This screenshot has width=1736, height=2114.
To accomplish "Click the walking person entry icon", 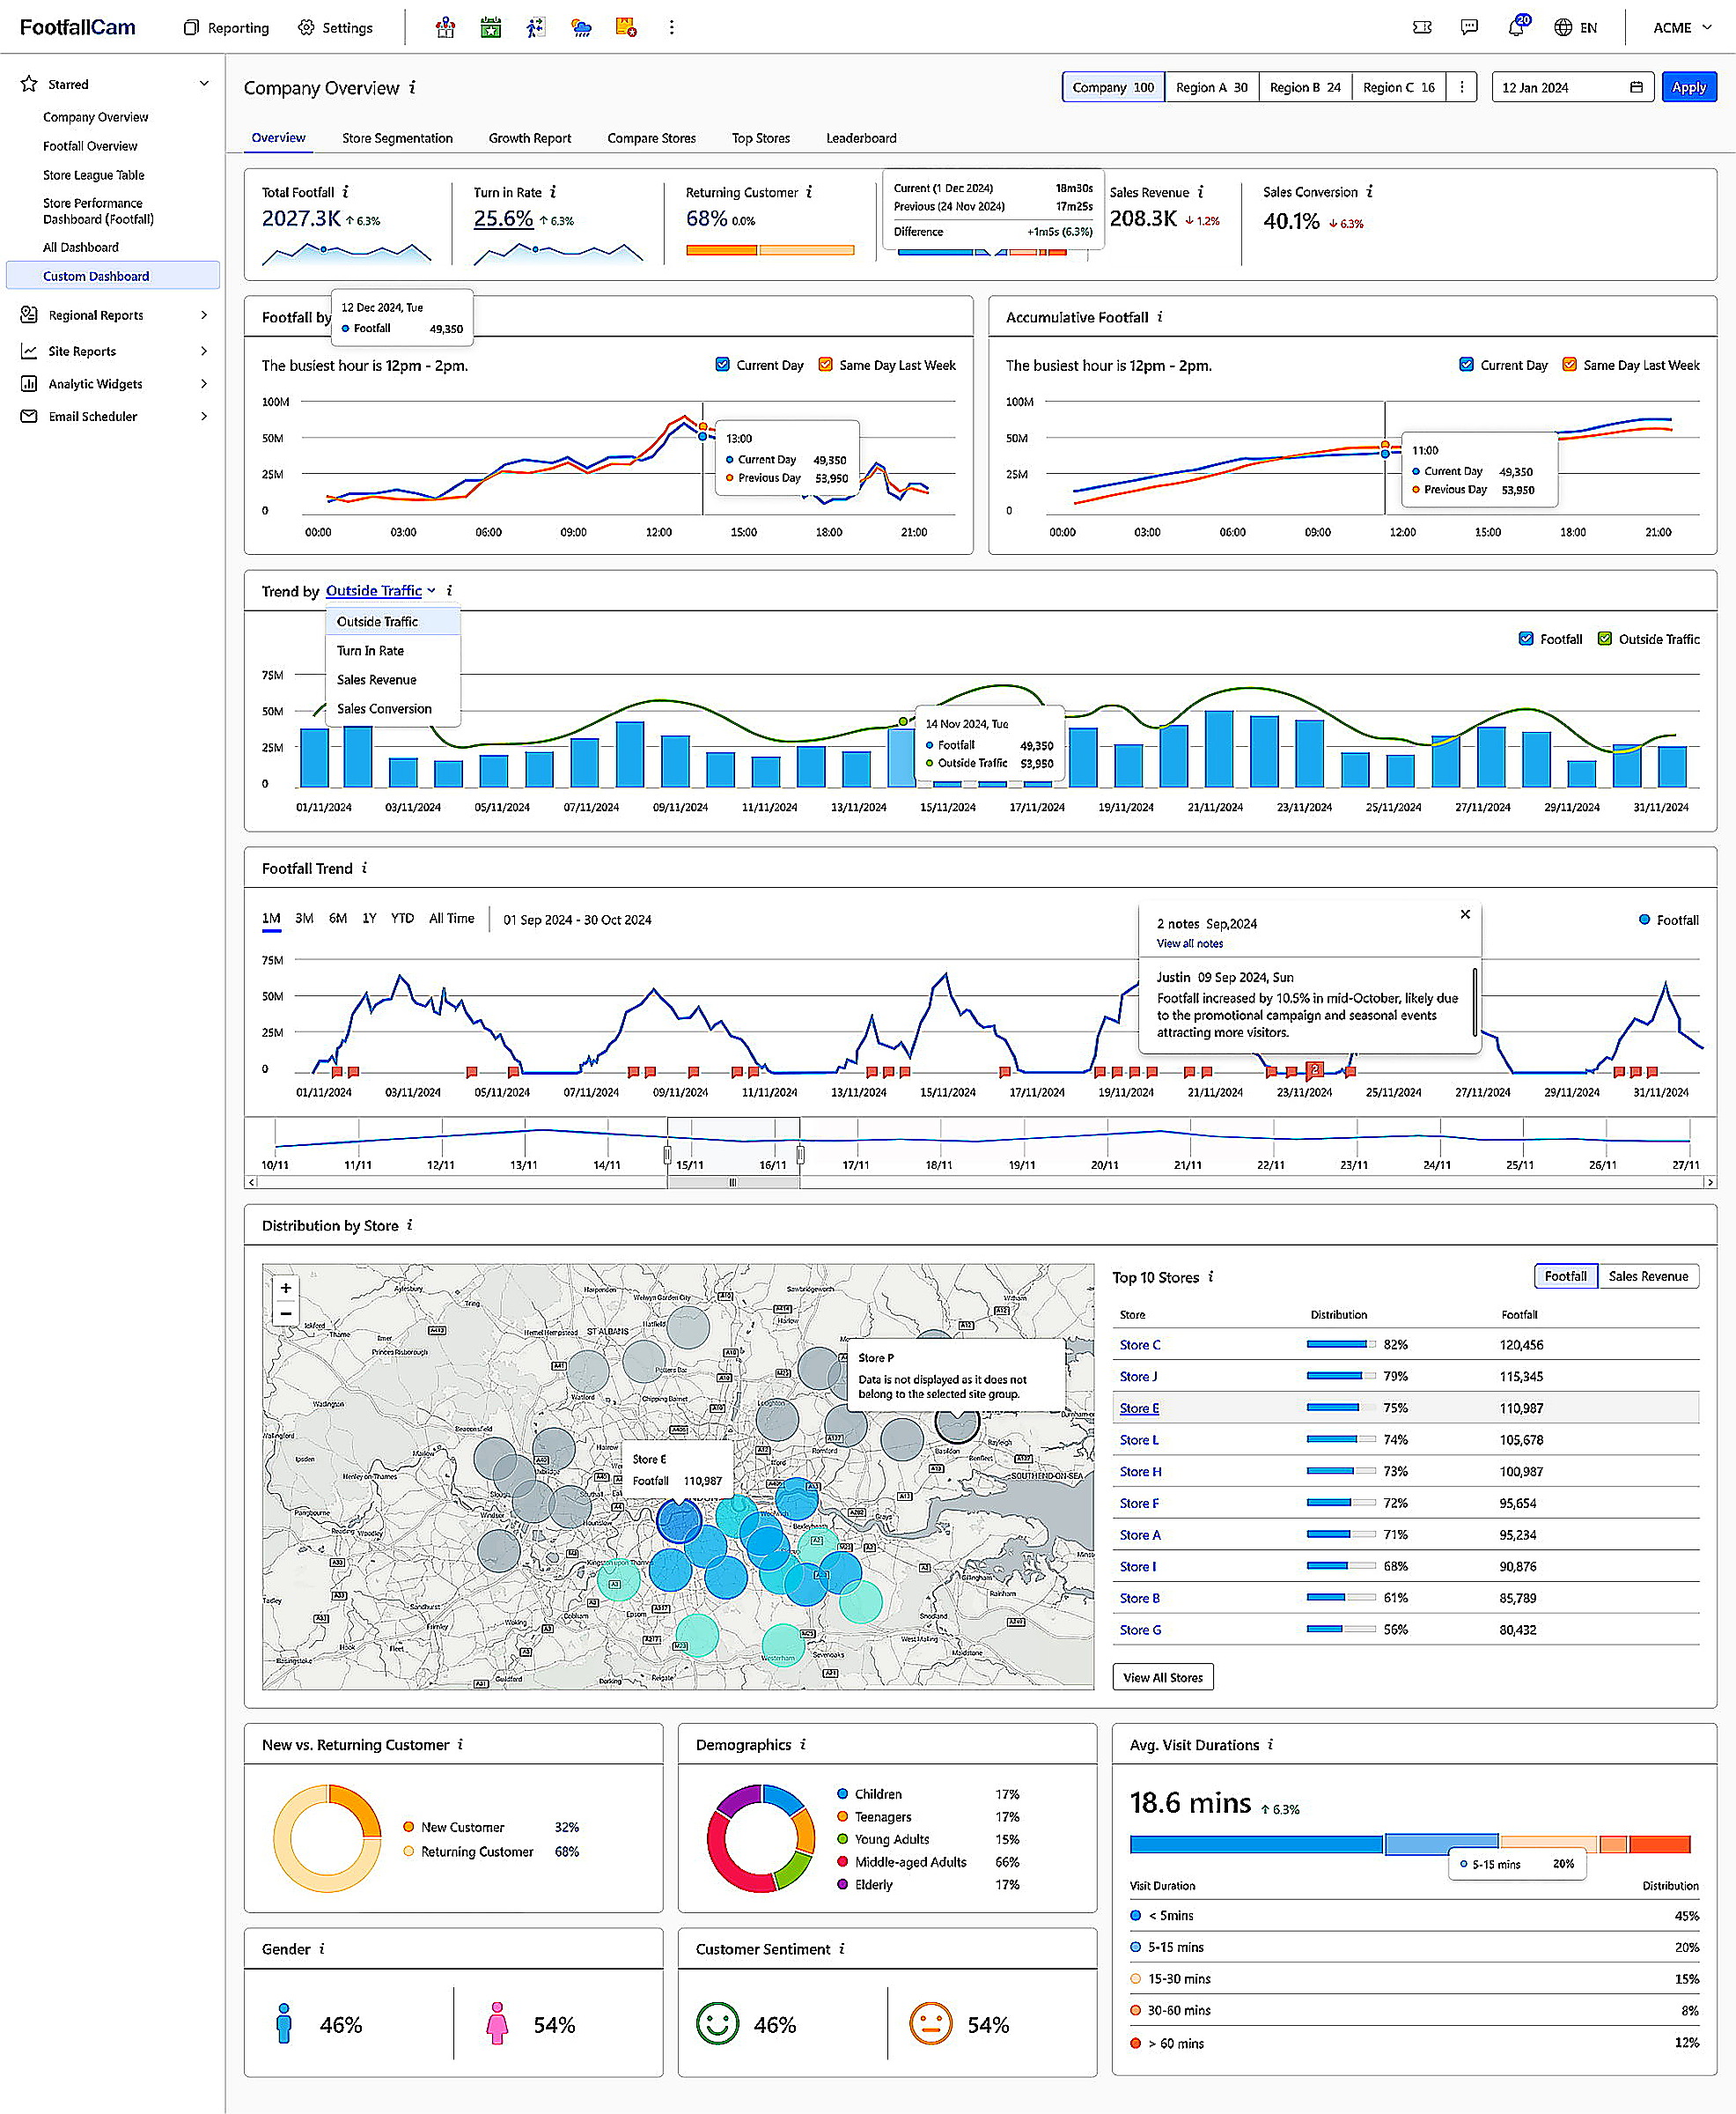I will click(x=536, y=28).
